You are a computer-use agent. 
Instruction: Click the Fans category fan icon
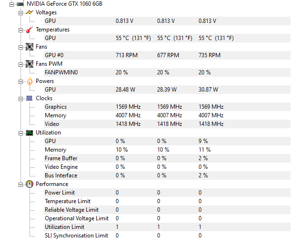point(30,47)
